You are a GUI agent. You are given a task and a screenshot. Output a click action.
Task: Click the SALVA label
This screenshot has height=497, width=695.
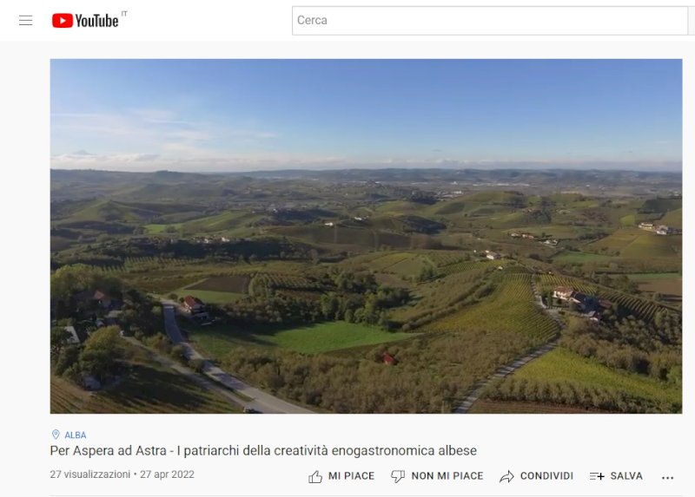tap(626, 476)
